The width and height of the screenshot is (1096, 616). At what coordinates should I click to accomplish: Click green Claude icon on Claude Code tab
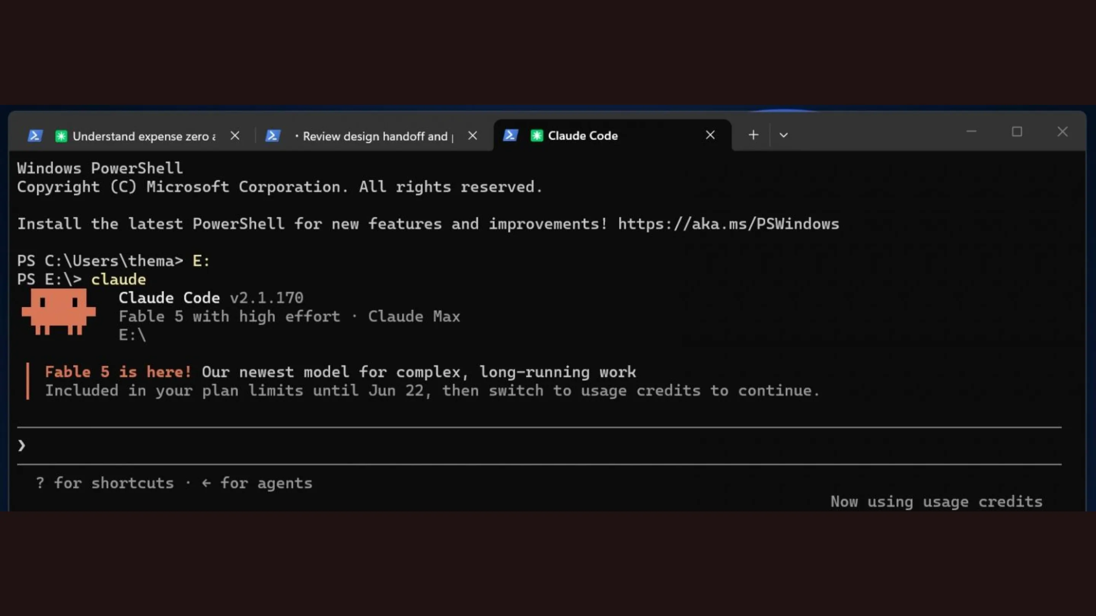click(537, 136)
